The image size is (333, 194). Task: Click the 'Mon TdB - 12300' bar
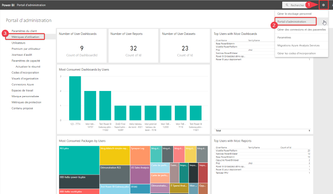click(x=165, y=113)
